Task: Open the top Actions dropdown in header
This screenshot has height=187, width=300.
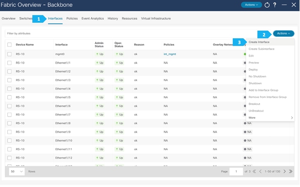Action: click(251, 5)
